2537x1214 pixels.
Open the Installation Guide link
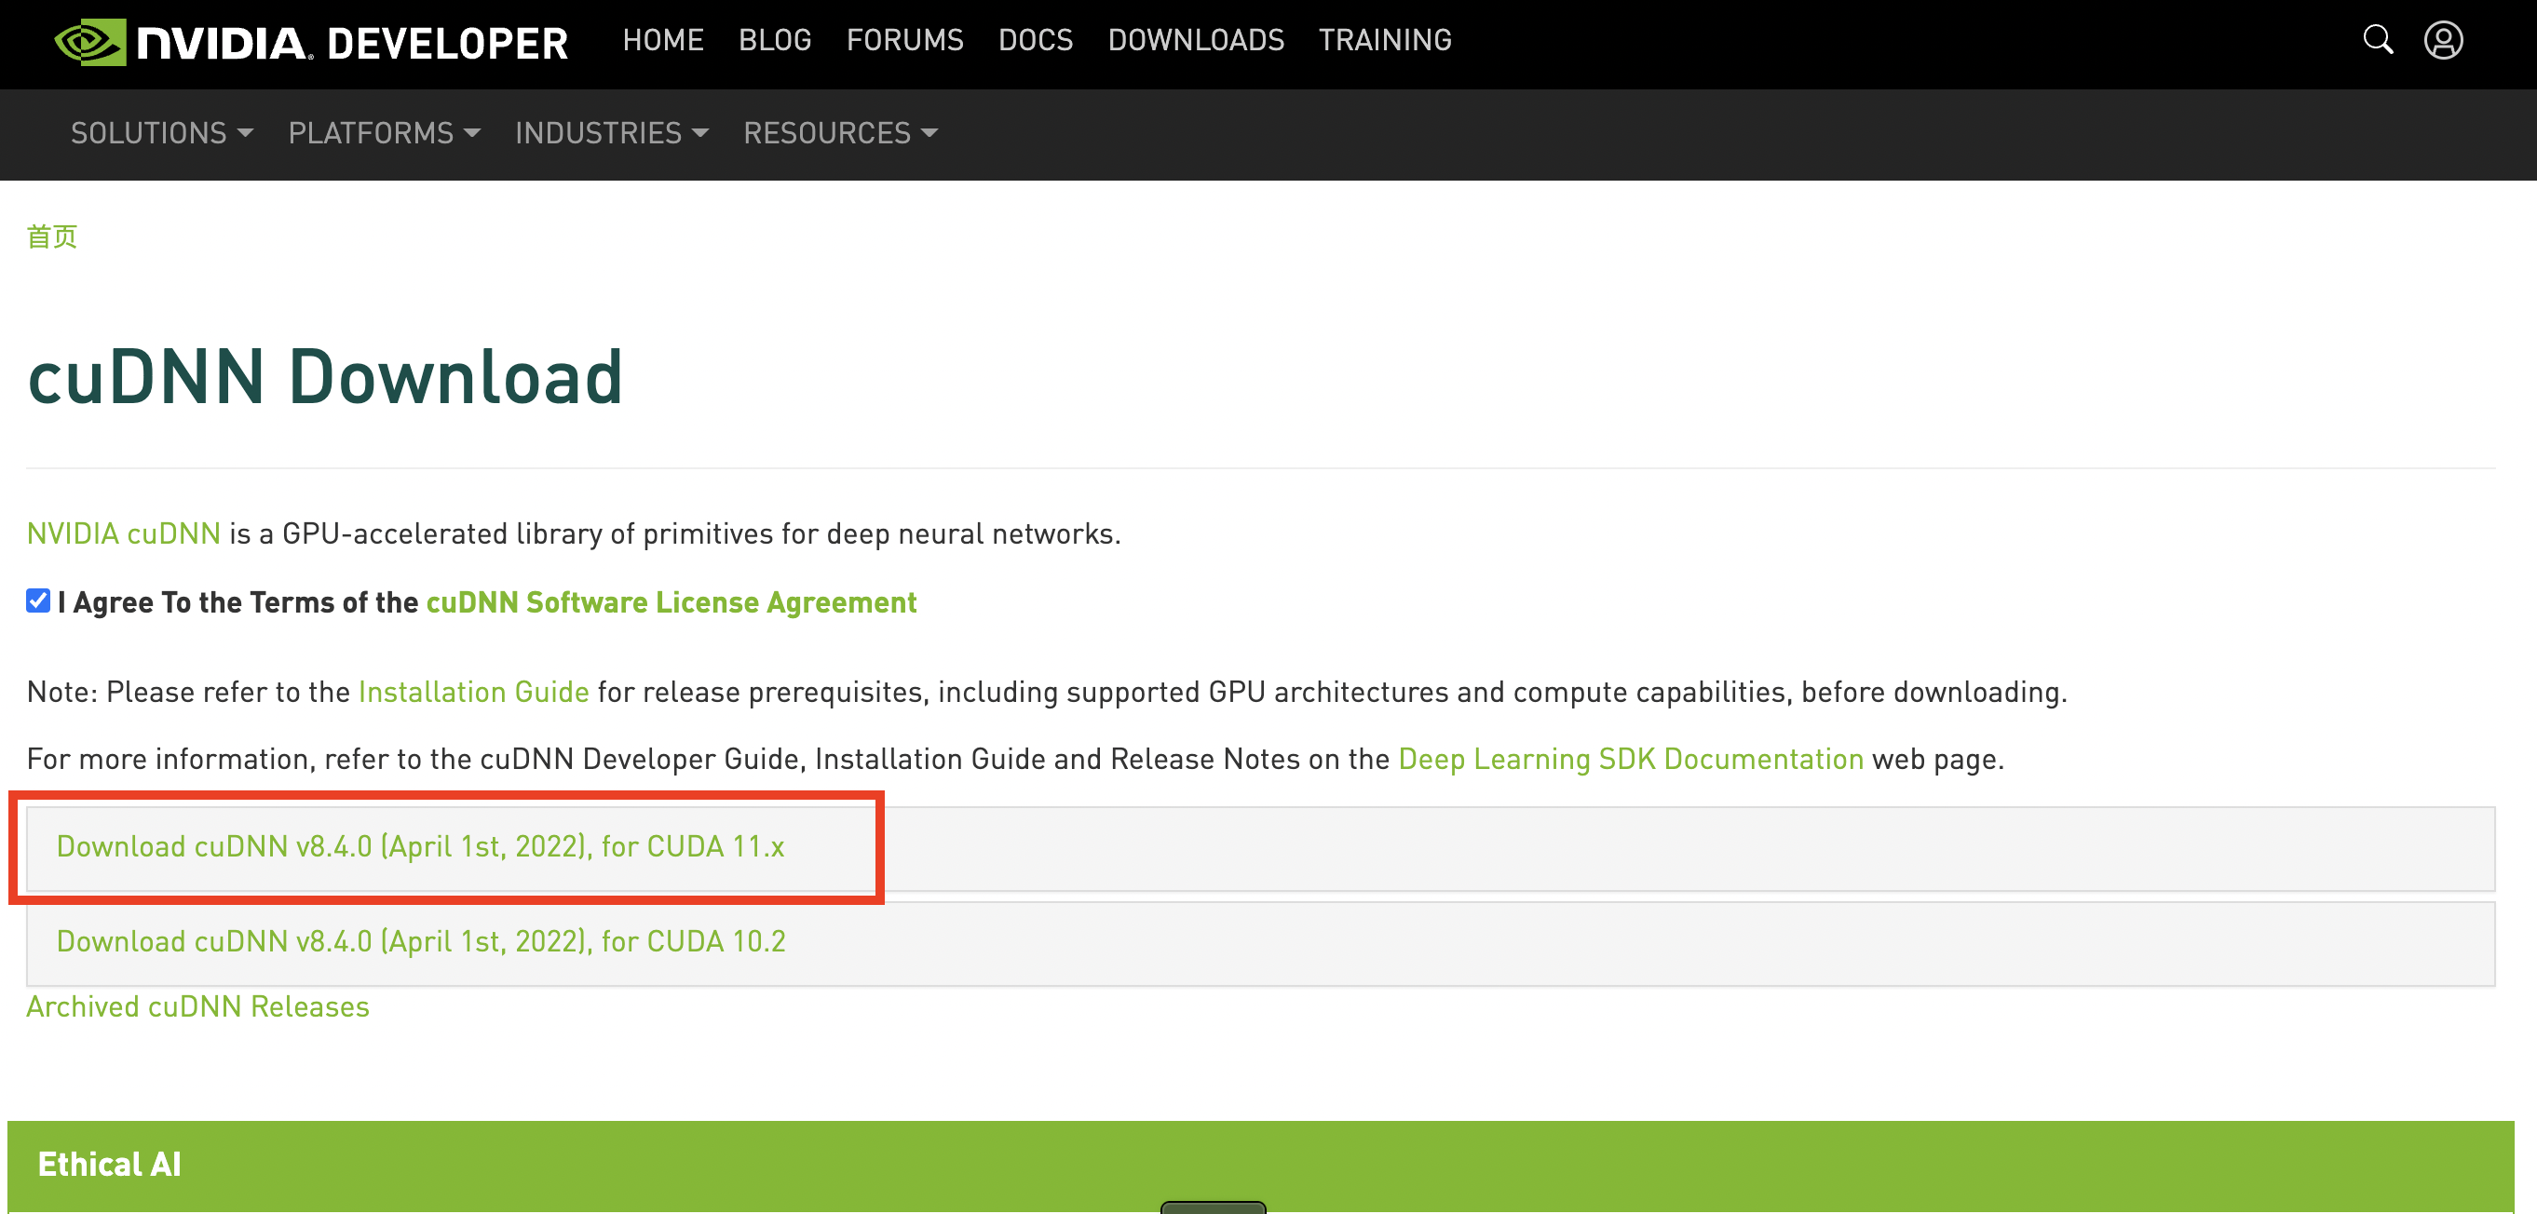[x=474, y=692]
